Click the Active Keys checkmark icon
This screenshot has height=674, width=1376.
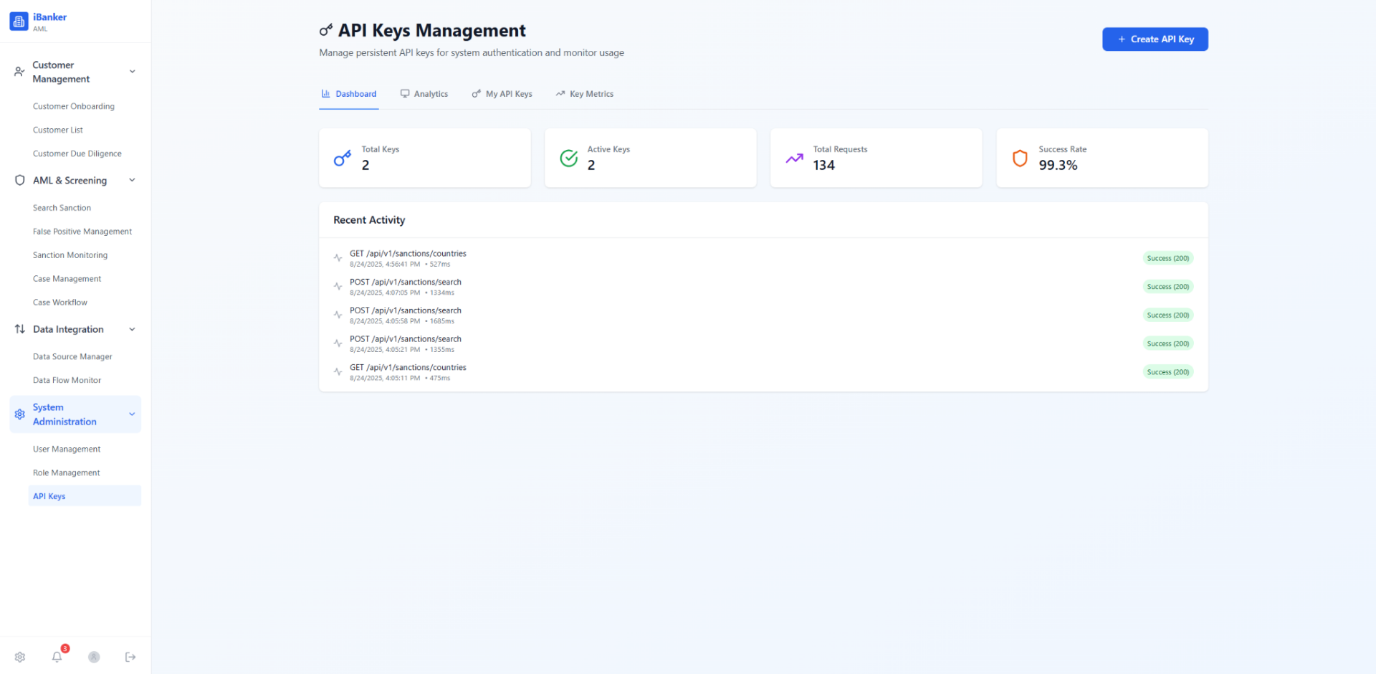pyautogui.click(x=568, y=158)
